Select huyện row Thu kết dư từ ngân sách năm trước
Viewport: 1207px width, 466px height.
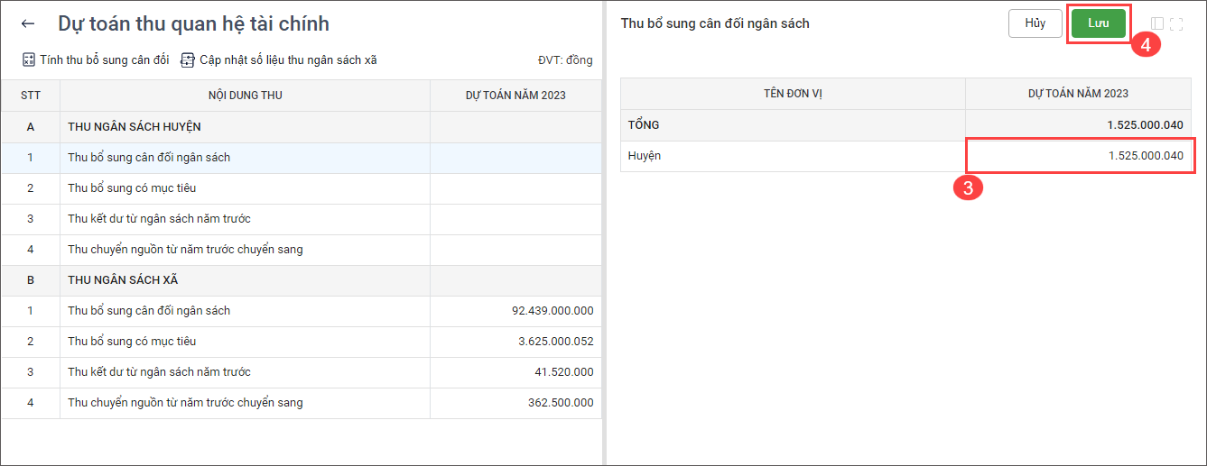pos(159,219)
